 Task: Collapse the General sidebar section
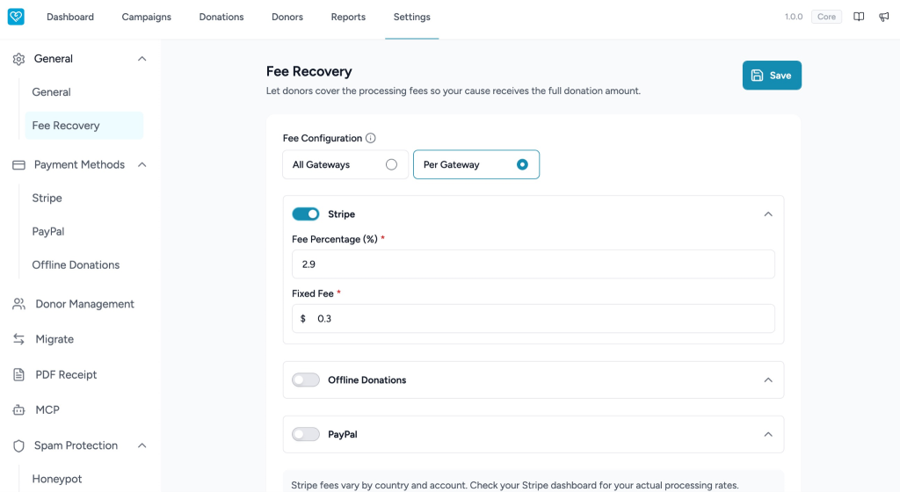click(142, 59)
